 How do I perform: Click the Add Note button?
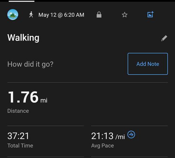(148, 64)
